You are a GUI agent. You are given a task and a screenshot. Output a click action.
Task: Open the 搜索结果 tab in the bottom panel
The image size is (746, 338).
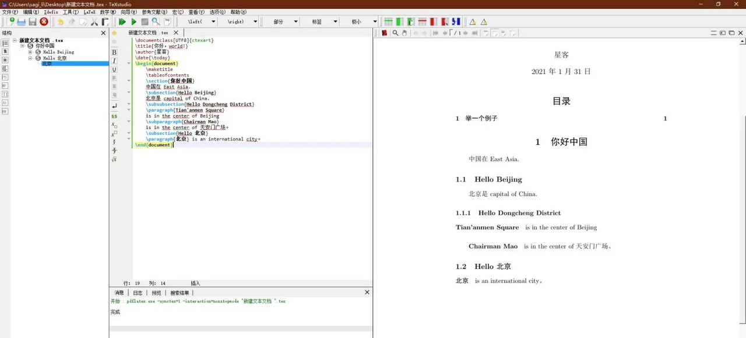coord(180,293)
